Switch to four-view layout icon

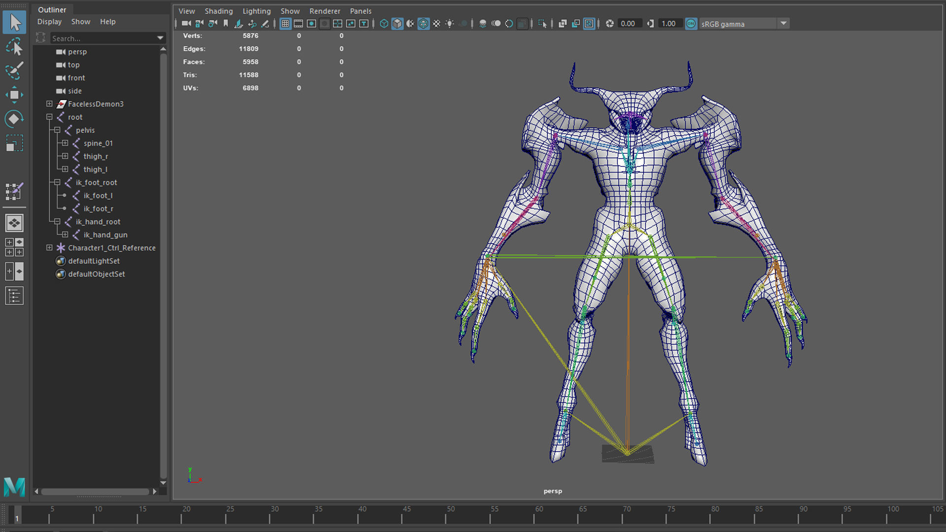pyautogui.click(x=14, y=247)
